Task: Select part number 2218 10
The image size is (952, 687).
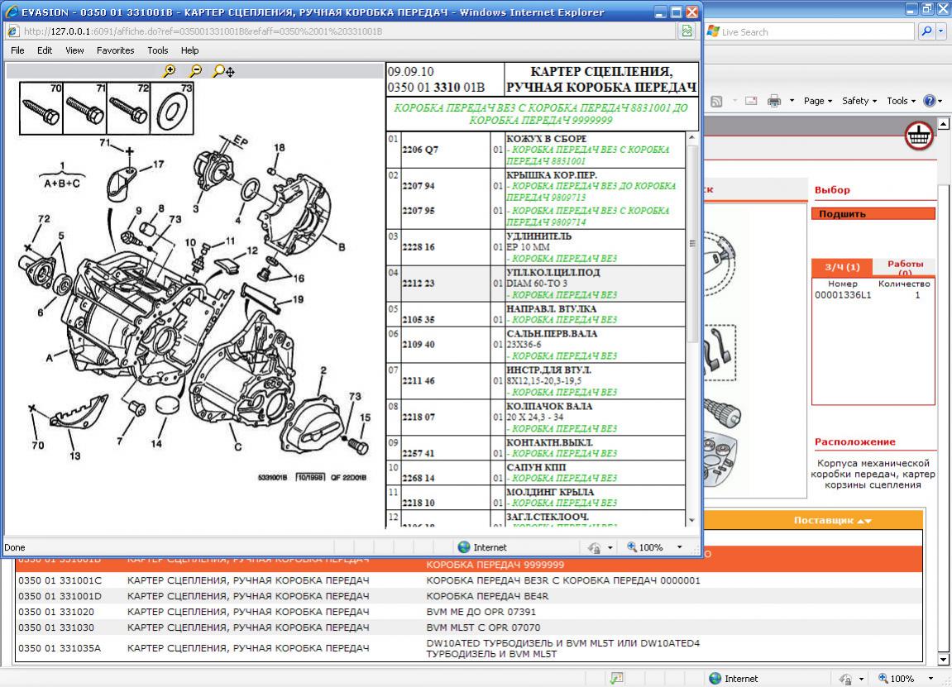Action: click(x=418, y=503)
